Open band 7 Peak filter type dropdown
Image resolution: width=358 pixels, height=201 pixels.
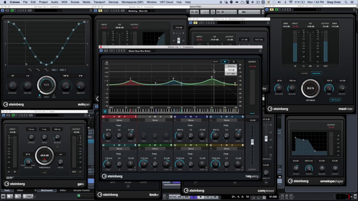(x=191, y=154)
